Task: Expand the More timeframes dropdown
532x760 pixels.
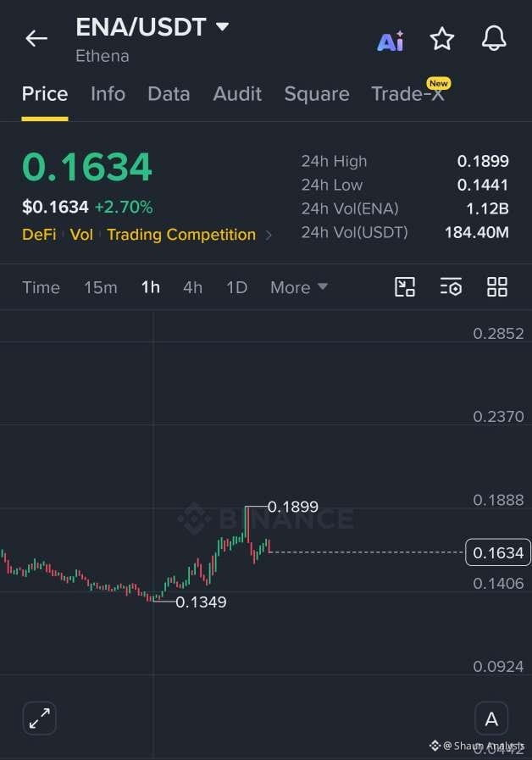Action: (299, 287)
